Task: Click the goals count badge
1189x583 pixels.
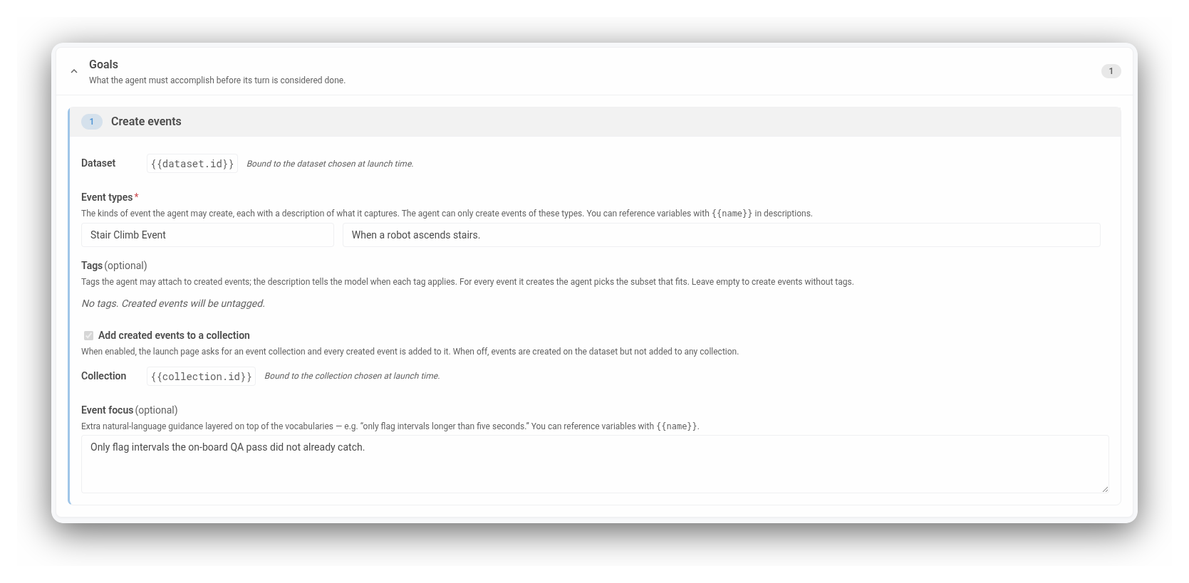Action: tap(1111, 71)
